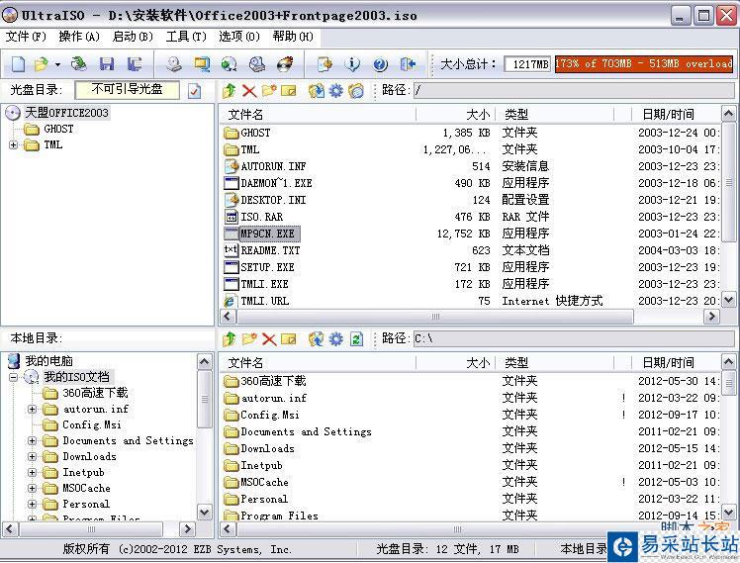Open the 选项(O) menu

[x=239, y=37]
